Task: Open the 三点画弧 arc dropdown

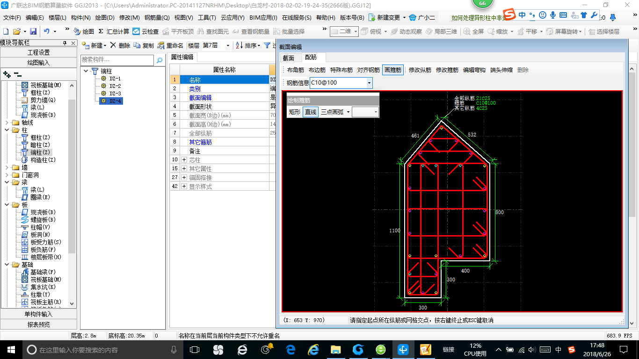Action: [348, 112]
